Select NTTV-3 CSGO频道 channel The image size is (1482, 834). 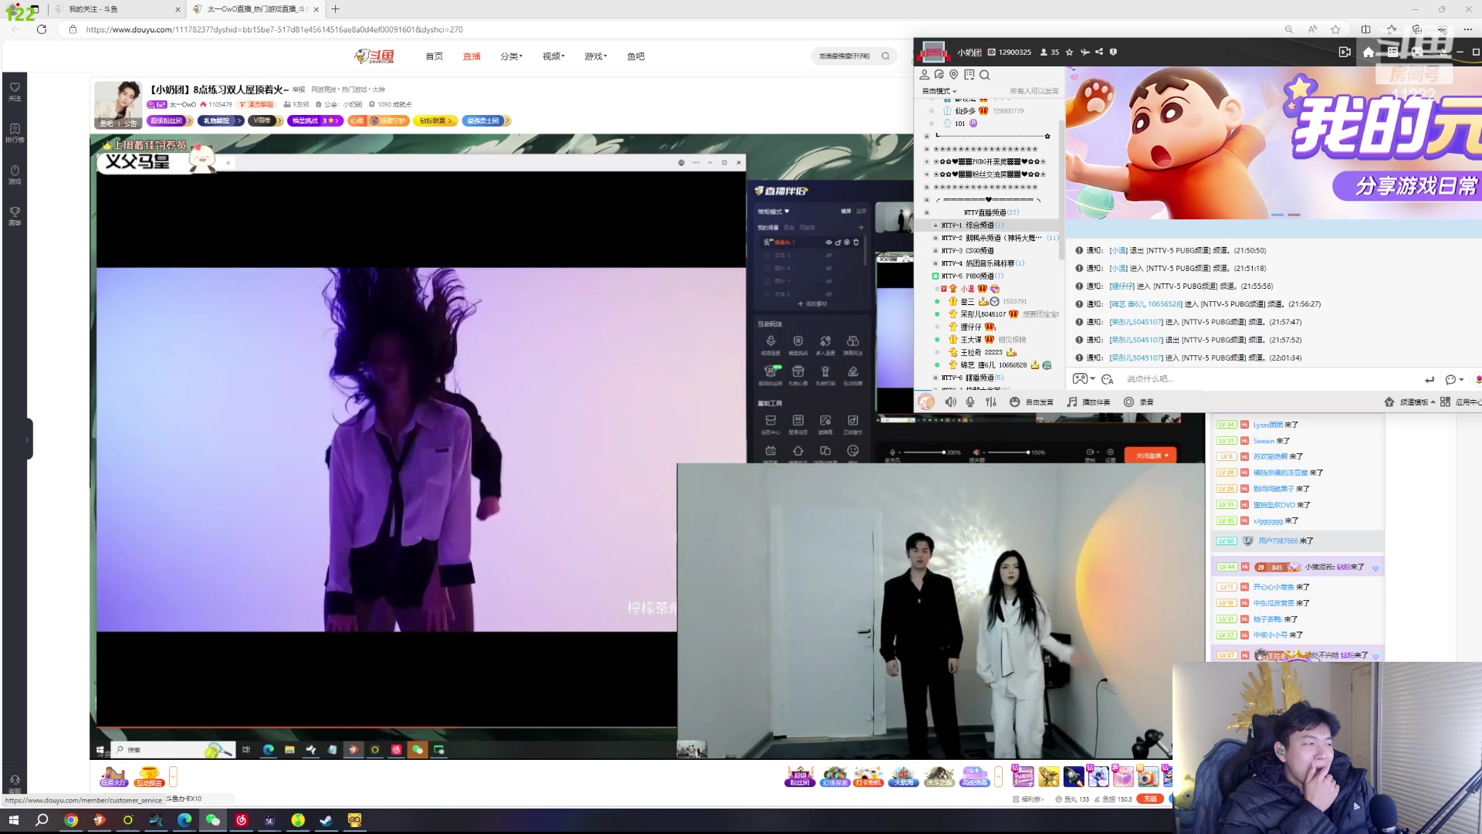pyautogui.click(x=963, y=251)
